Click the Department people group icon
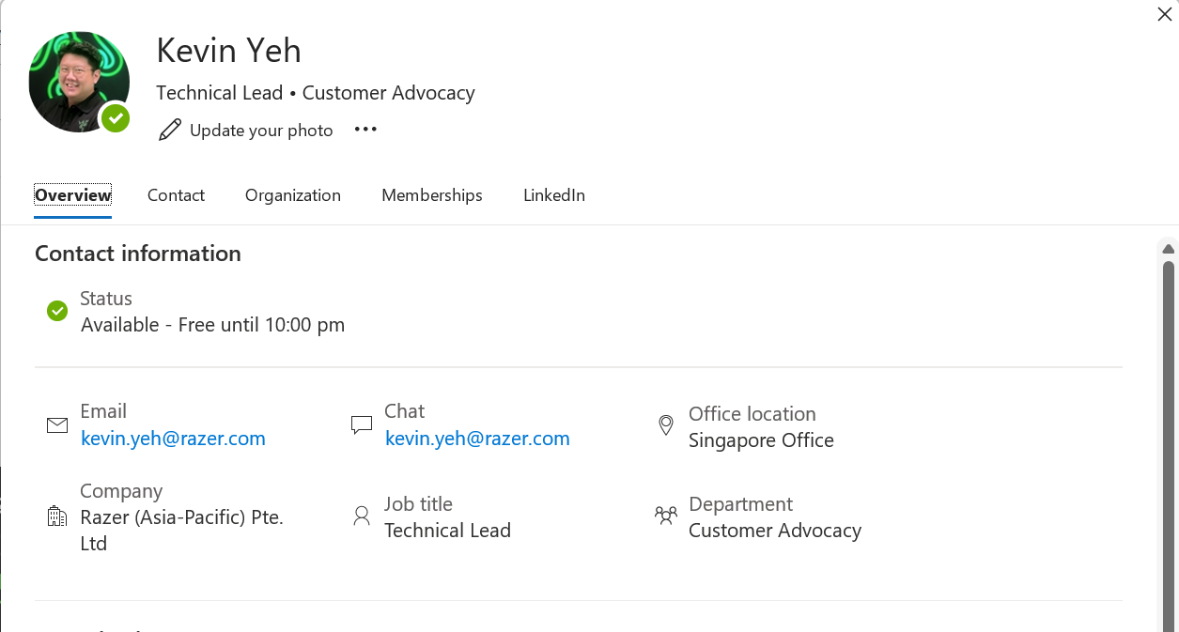Image resolution: width=1179 pixels, height=632 pixels. [x=666, y=515]
